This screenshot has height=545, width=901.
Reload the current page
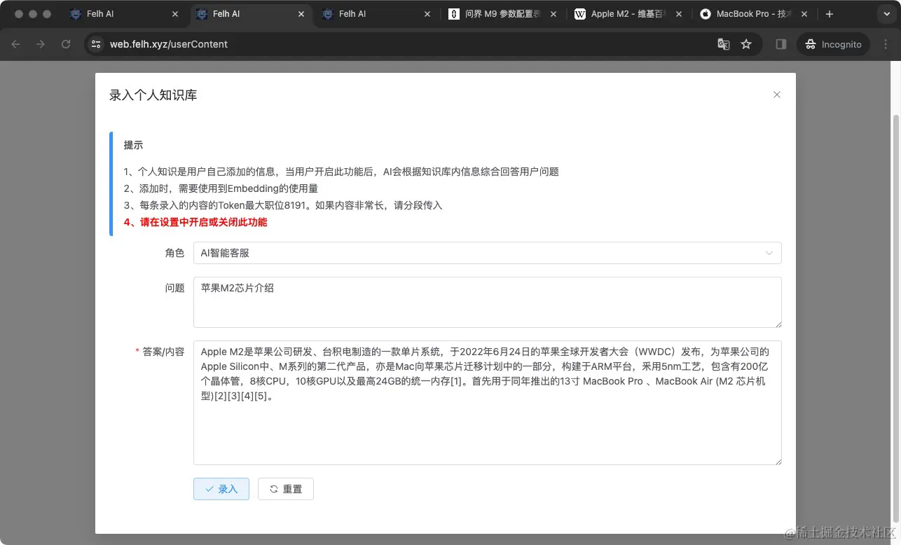(66, 44)
